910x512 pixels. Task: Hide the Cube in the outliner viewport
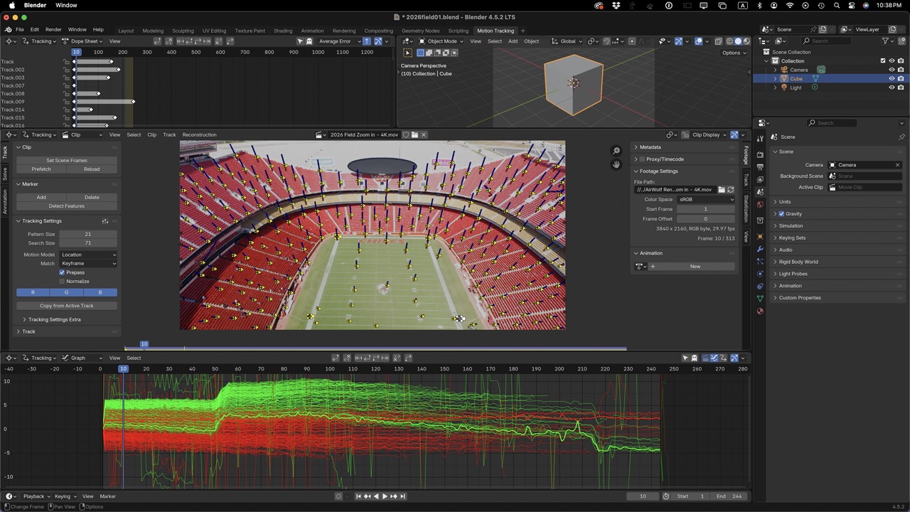tap(892, 79)
